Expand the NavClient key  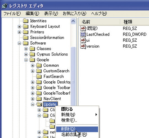(33, 99)
